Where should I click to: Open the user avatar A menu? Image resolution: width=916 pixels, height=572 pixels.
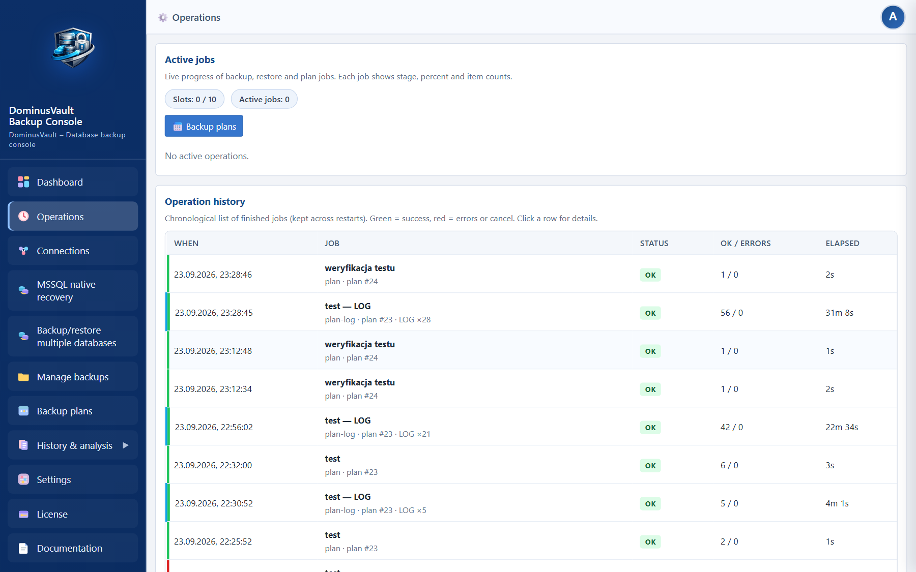click(893, 17)
